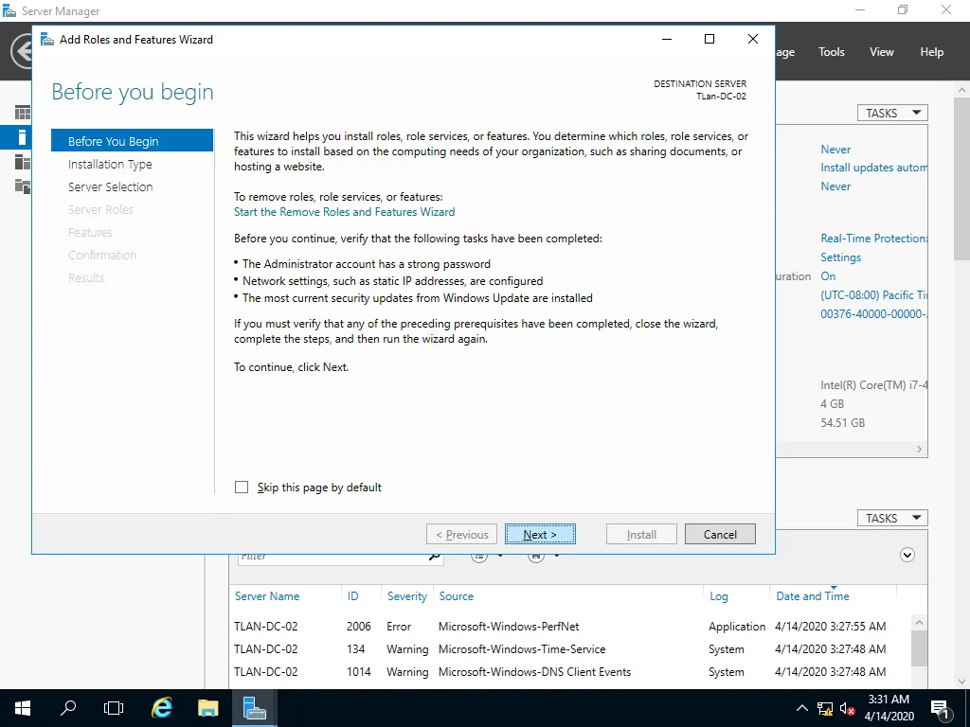Click the On link under Settings
The width and height of the screenshot is (970, 727).
[x=828, y=275]
